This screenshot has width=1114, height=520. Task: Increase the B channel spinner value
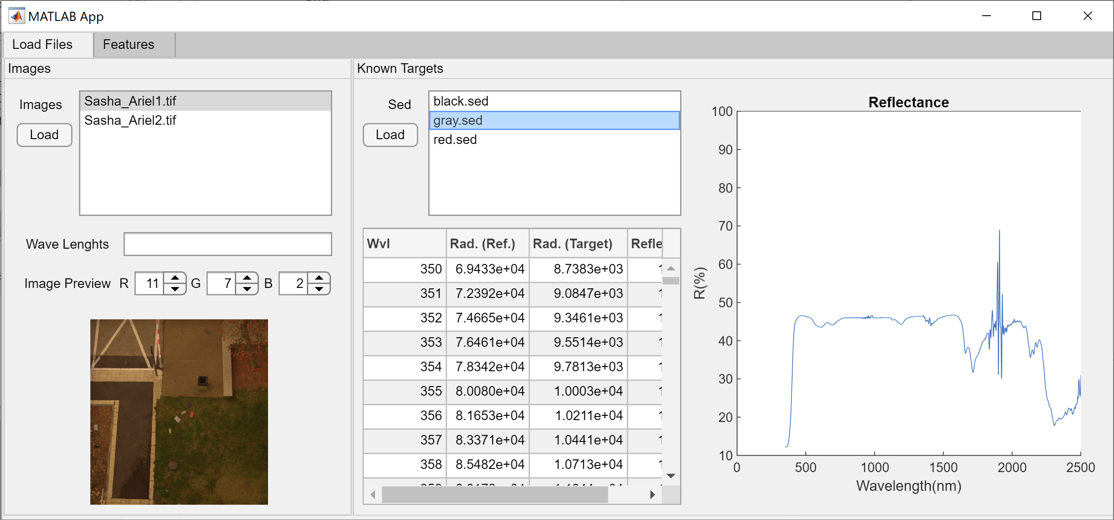tap(319, 278)
